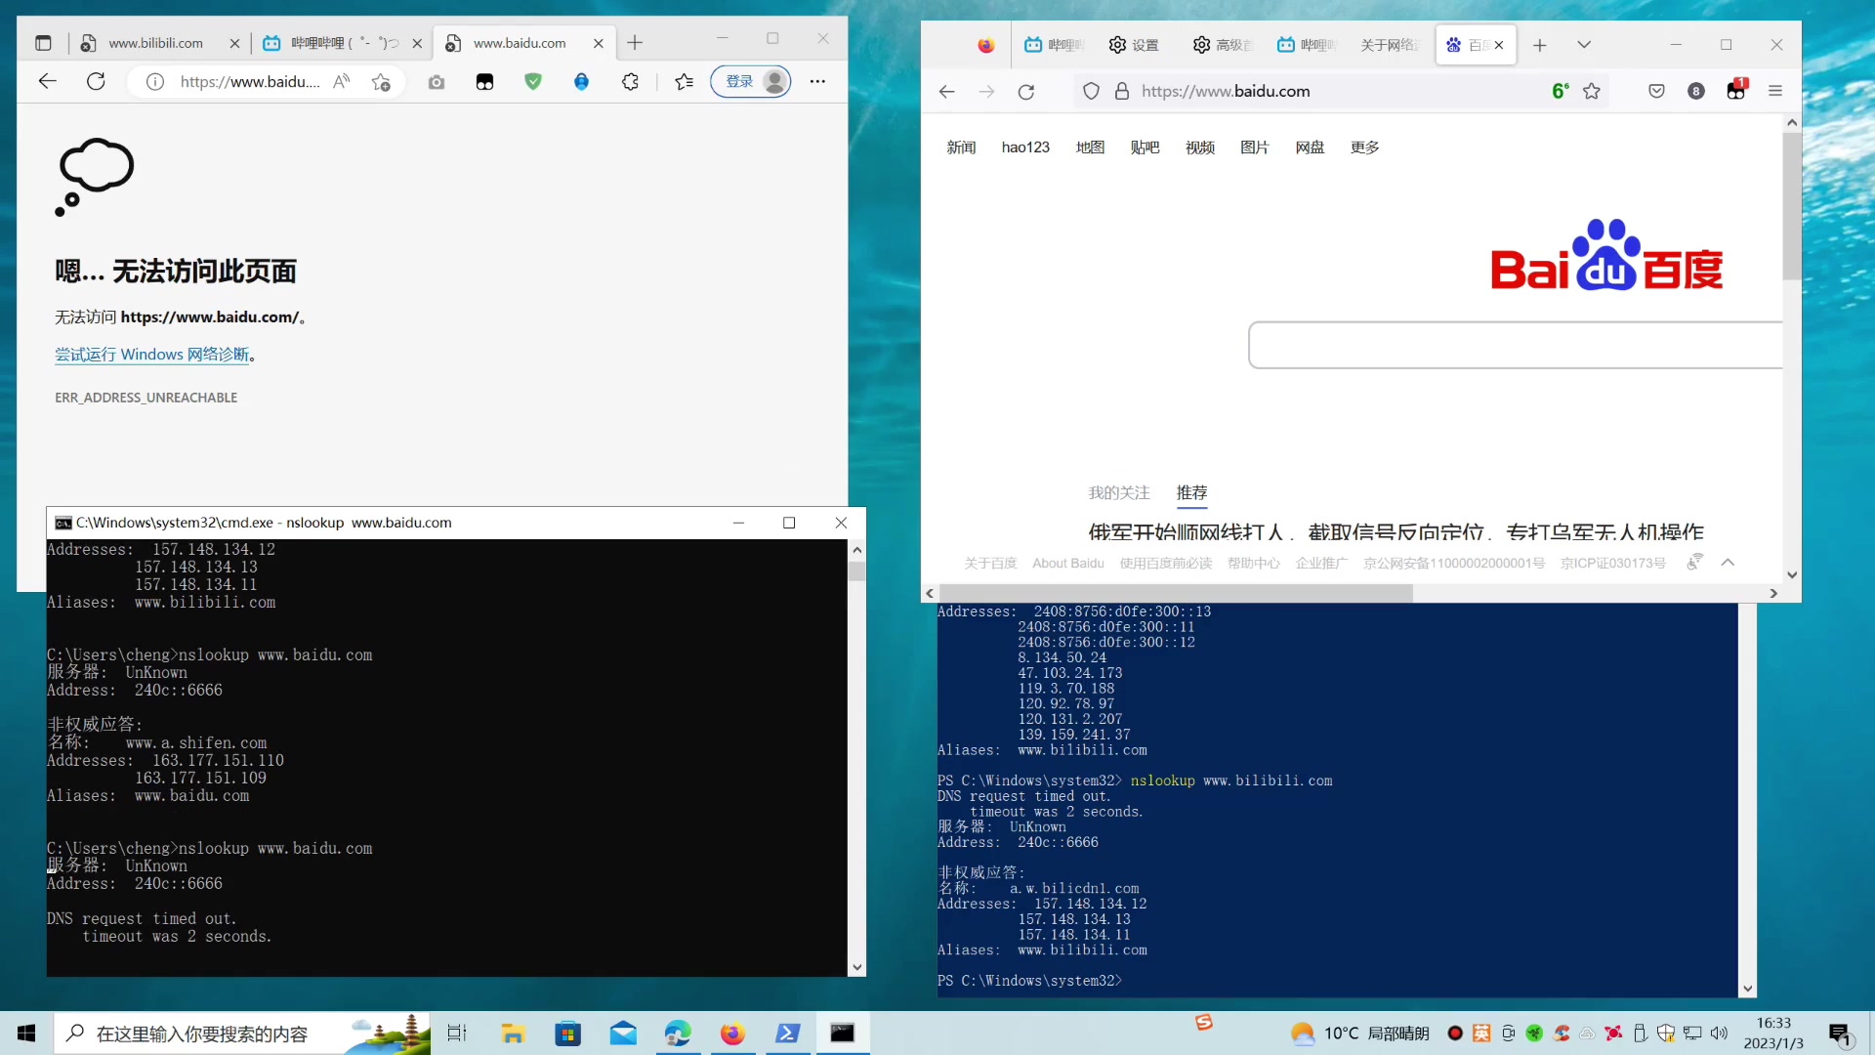This screenshot has width=1875, height=1055.
Task: Go back in the Edge window
Action: click(47, 82)
